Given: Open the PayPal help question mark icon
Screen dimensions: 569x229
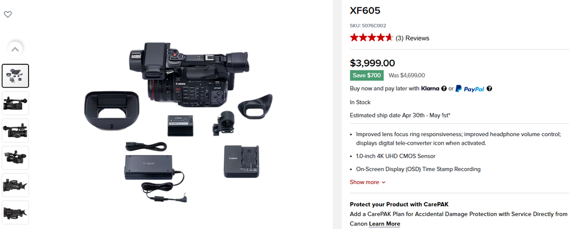Looking at the screenshot, I should 489,88.
